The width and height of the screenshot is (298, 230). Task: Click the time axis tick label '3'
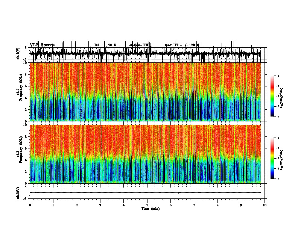100,205
